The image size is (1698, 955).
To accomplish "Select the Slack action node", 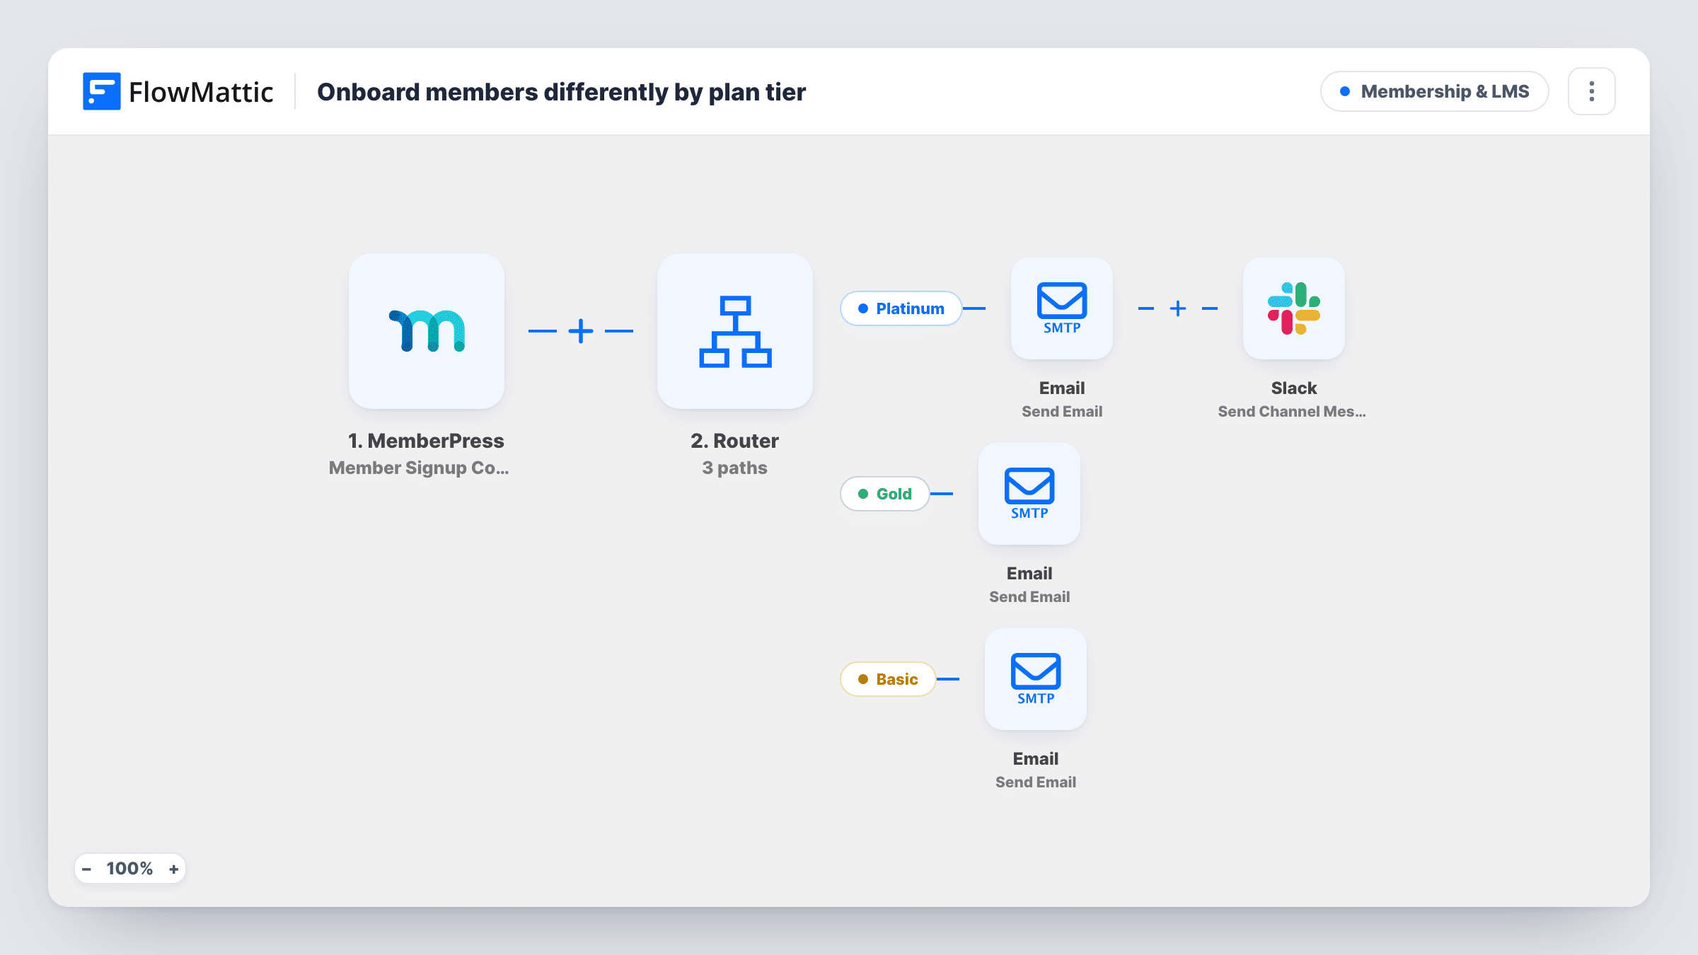I will tap(1294, 308).
